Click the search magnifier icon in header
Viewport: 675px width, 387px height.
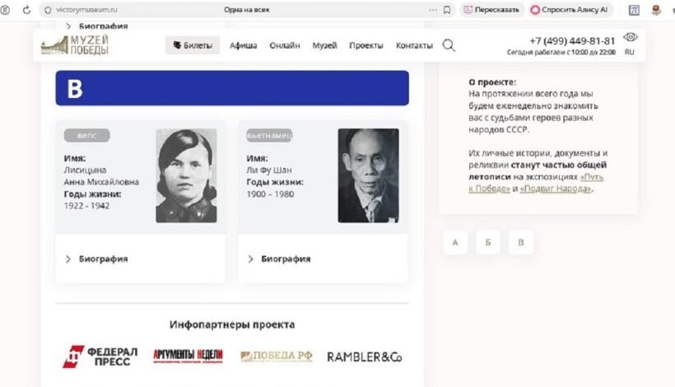click(x=449, y=45)
